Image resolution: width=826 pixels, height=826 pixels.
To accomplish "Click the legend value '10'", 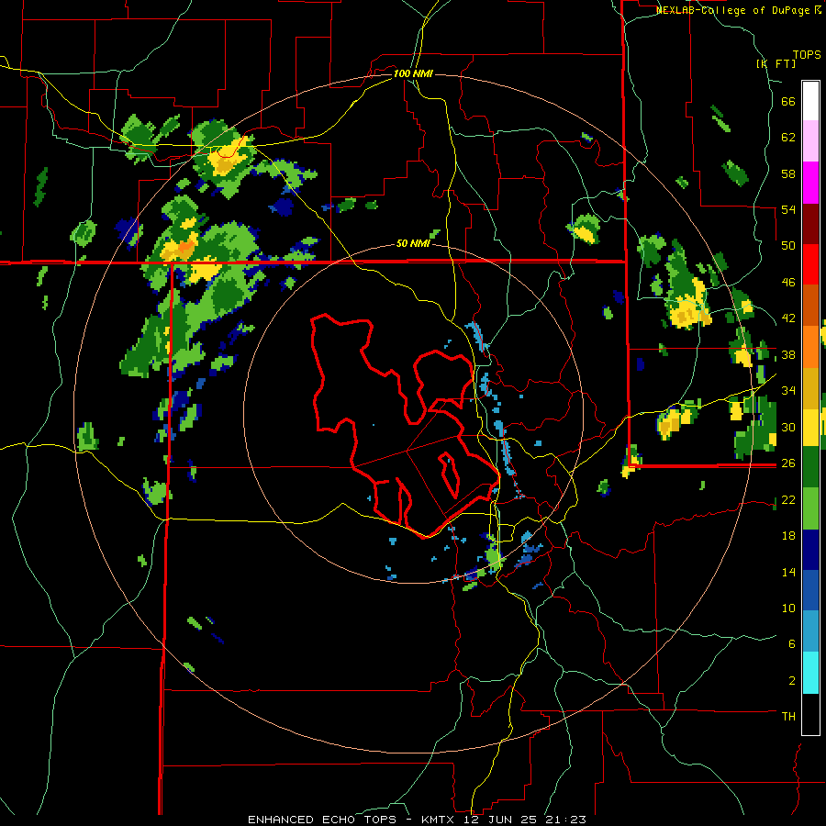I will pos(788,608).
